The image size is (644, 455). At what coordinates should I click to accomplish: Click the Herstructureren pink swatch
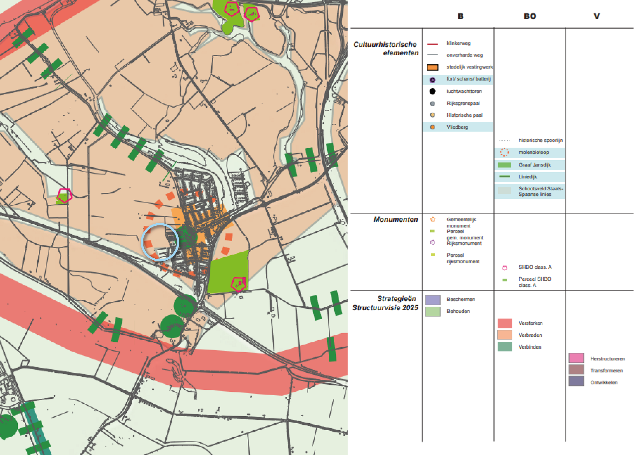(x=576, y=358)
